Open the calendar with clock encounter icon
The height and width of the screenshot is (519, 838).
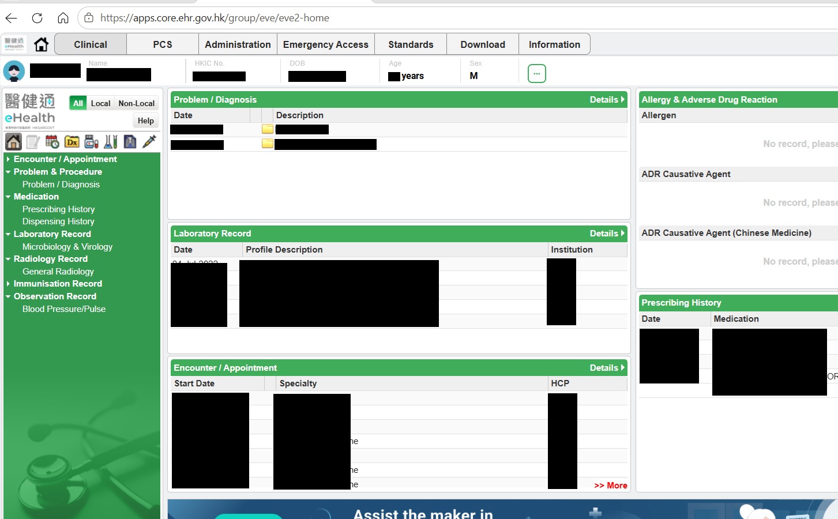(52, 141)
